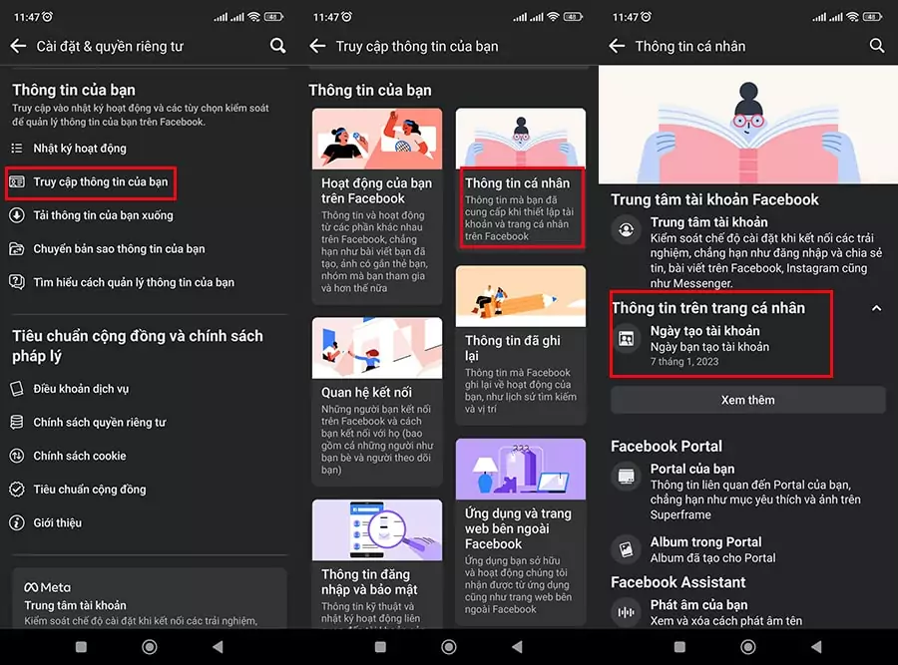
Task: Click the Album trong Portal icon
Action: [626, 549]
